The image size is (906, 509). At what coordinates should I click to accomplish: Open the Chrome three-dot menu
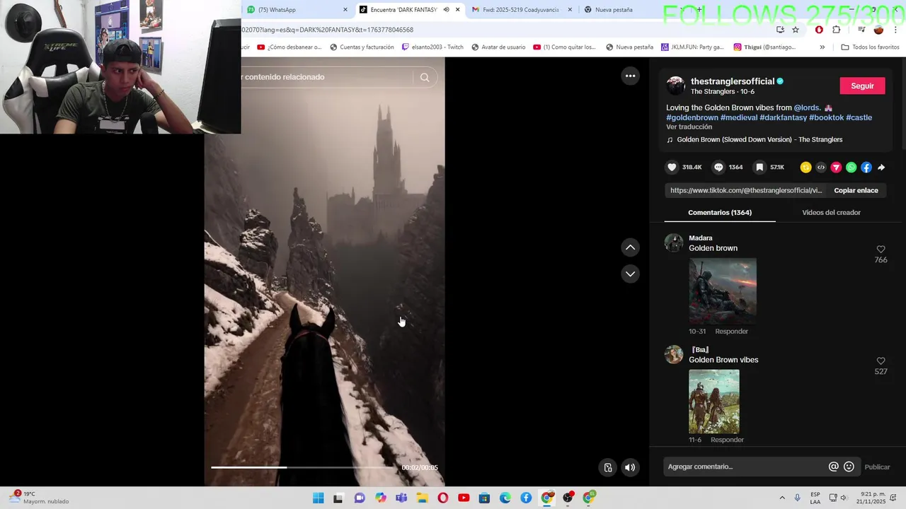click(x=895, y=30)
